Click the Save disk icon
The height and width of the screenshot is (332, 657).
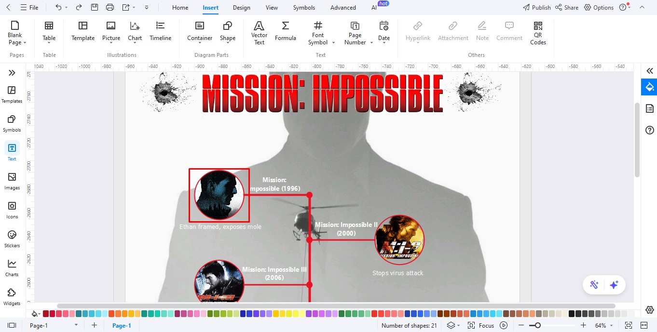coord(95,7)
